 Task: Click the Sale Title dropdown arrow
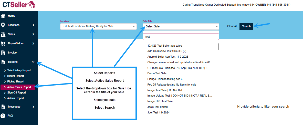[217, 27]
